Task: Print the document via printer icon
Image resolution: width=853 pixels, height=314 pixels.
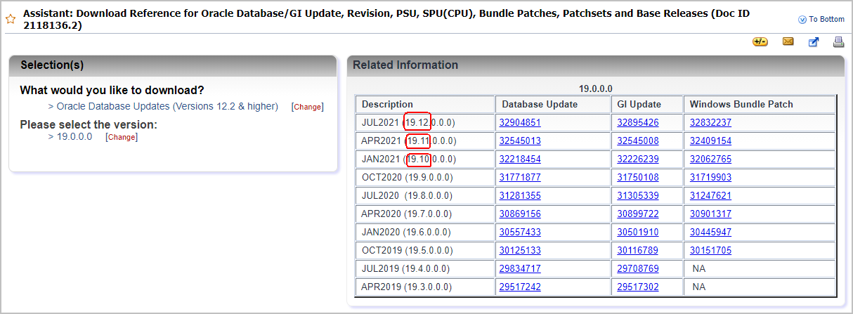Action: pos(838,42)
